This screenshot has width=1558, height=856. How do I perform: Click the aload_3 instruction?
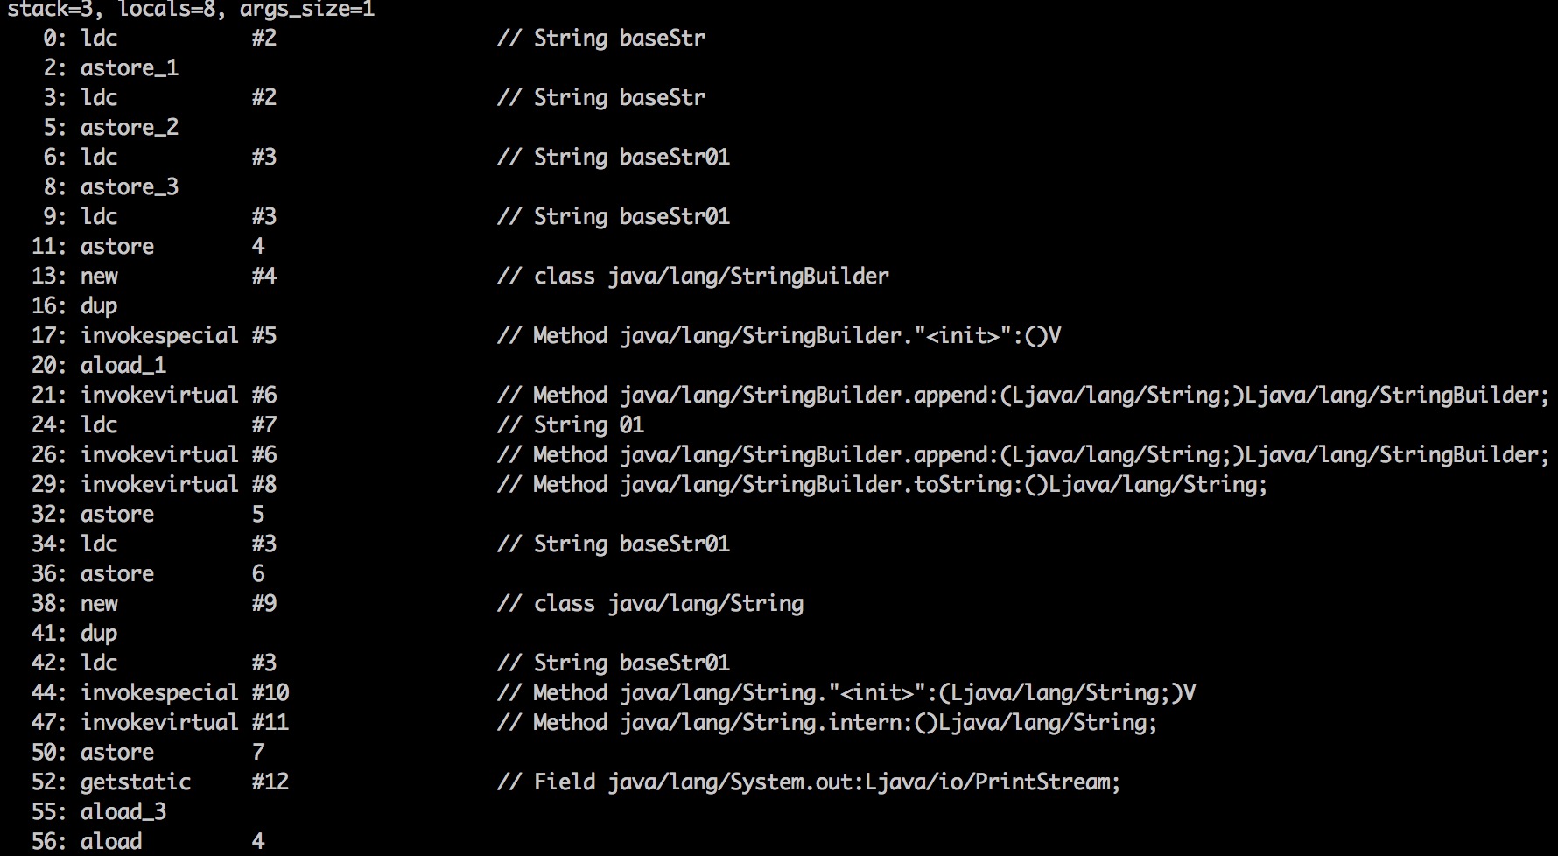click(x=123, y=812)
